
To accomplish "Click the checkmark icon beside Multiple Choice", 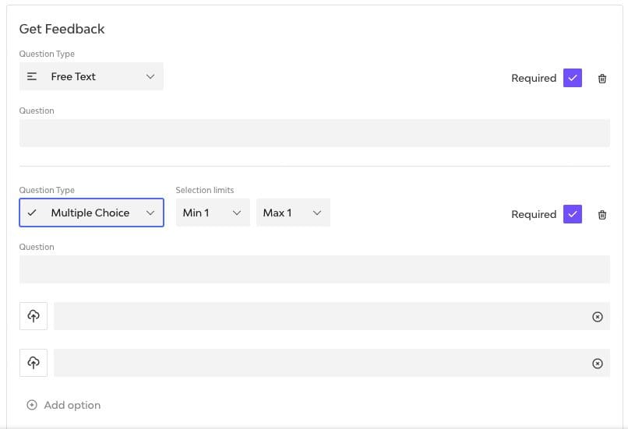I will 32,213.
